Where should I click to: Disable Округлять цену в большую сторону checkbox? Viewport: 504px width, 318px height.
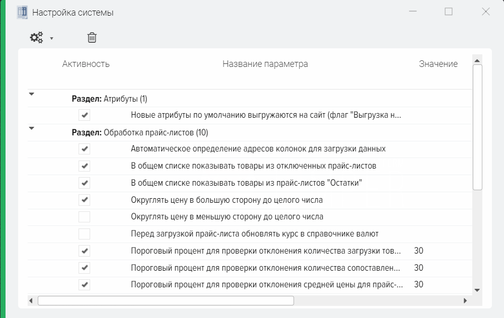[x=84, y=200]
